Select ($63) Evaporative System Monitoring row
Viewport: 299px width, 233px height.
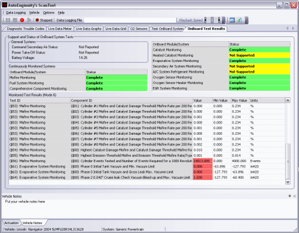pyautogui.click(x=147, y=172)
